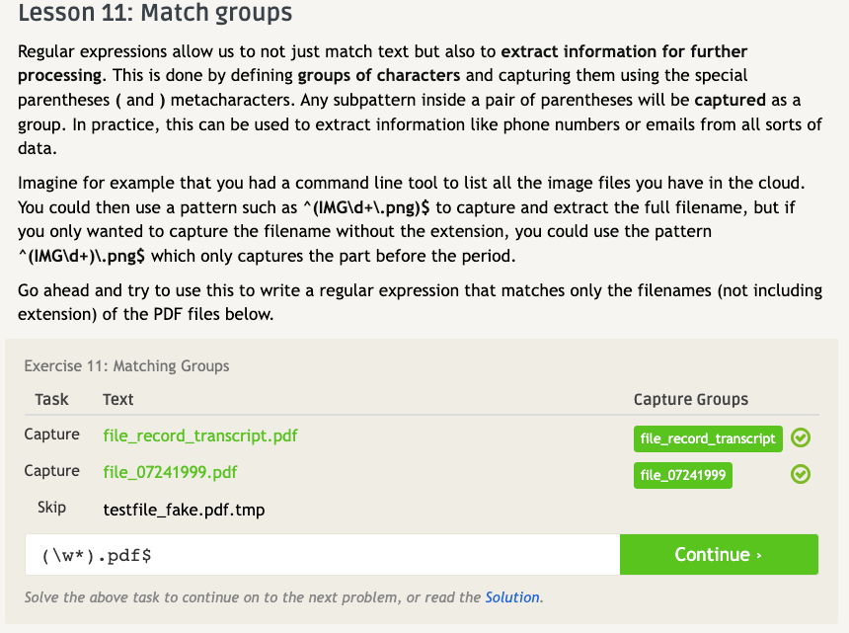The image size is (849, 633).
Task: Click the bold ^(IMG\d+\.png)$ pattern example
Action: coord(367,209)
